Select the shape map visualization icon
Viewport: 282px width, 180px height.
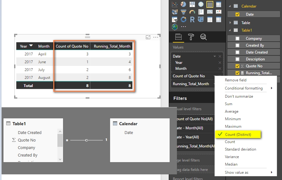pyautogui.click(x=201, y=19)
